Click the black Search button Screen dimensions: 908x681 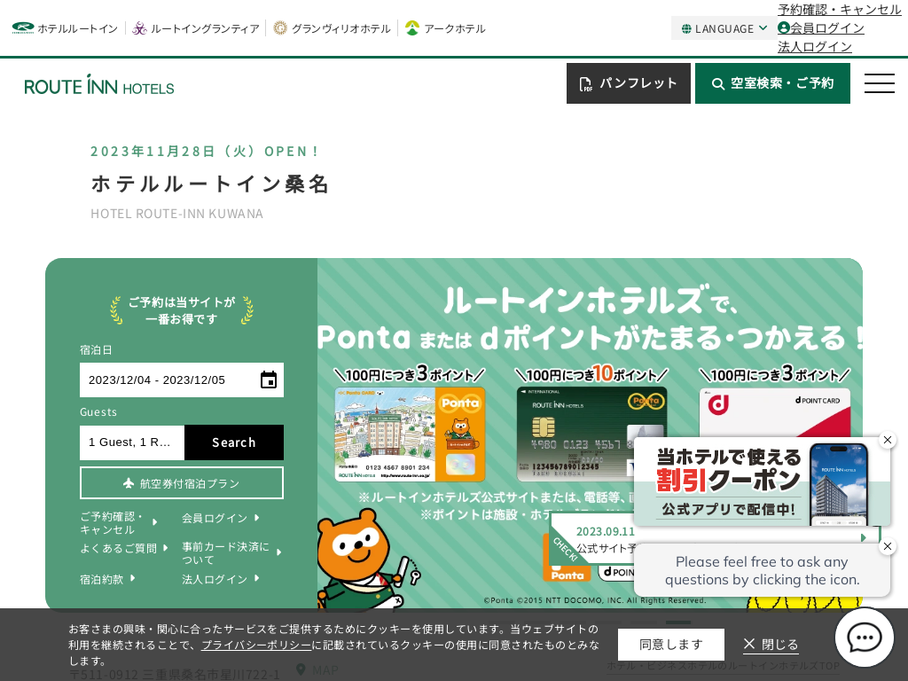pyautogui.click(x=234, y=442)
